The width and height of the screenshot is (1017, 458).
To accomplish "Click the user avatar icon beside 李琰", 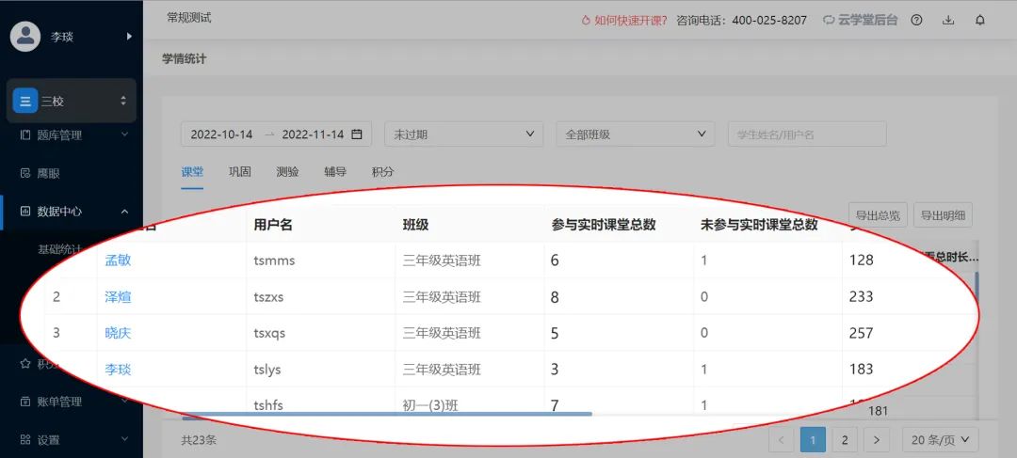I will [x=26, y=37].
